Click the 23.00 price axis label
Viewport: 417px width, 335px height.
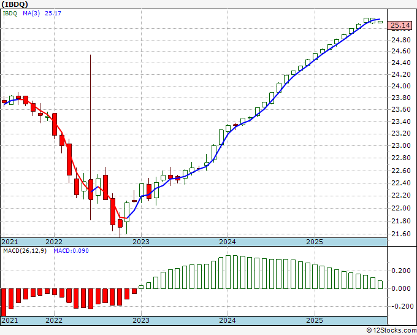(401, 145)
